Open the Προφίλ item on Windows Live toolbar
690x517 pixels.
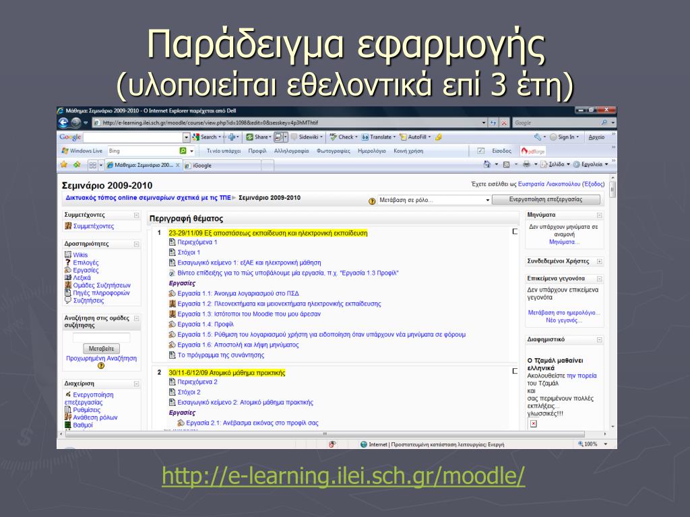coord(257,151)
